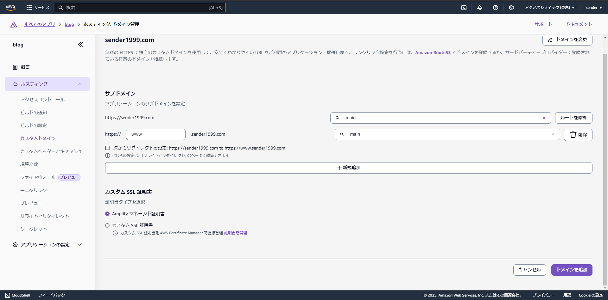Collapse the ホスティング section
The height and width of the screenshot is (300, 608).
click(x=47, y=84)
